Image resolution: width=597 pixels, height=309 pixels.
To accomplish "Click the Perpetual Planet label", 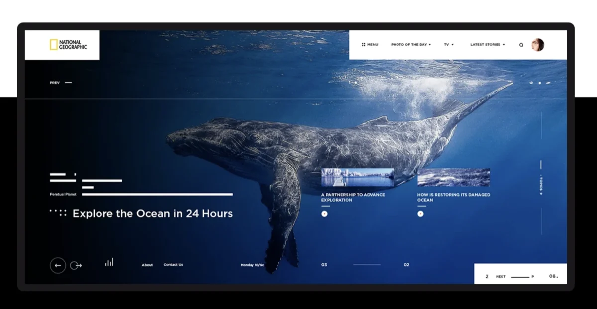I will click(x=63, y=194).
